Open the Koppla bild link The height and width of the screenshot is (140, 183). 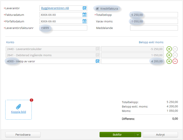(18, 112)
